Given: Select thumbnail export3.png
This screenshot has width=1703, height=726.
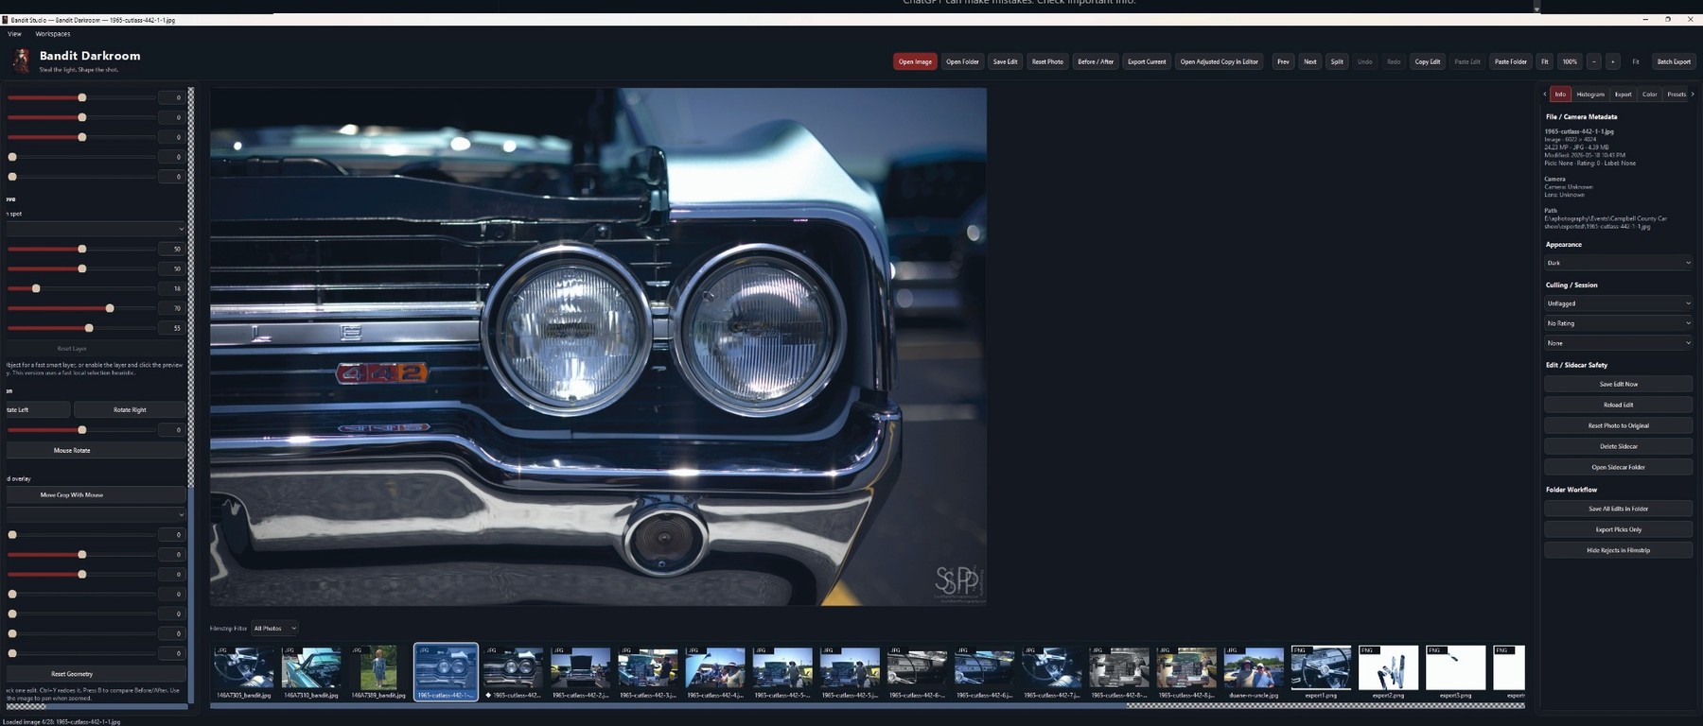Looking at the screenshot, I should (x=1455, y=672).
